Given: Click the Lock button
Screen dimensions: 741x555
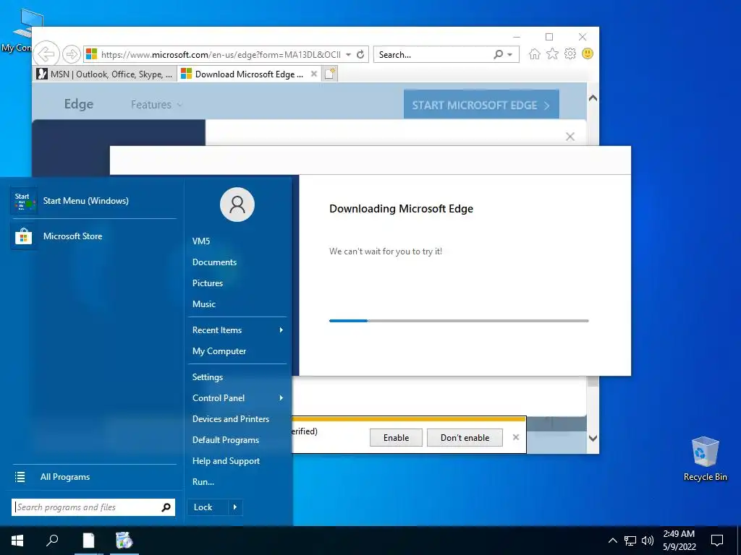Looking at the screenshot, I should click(207, 507).
